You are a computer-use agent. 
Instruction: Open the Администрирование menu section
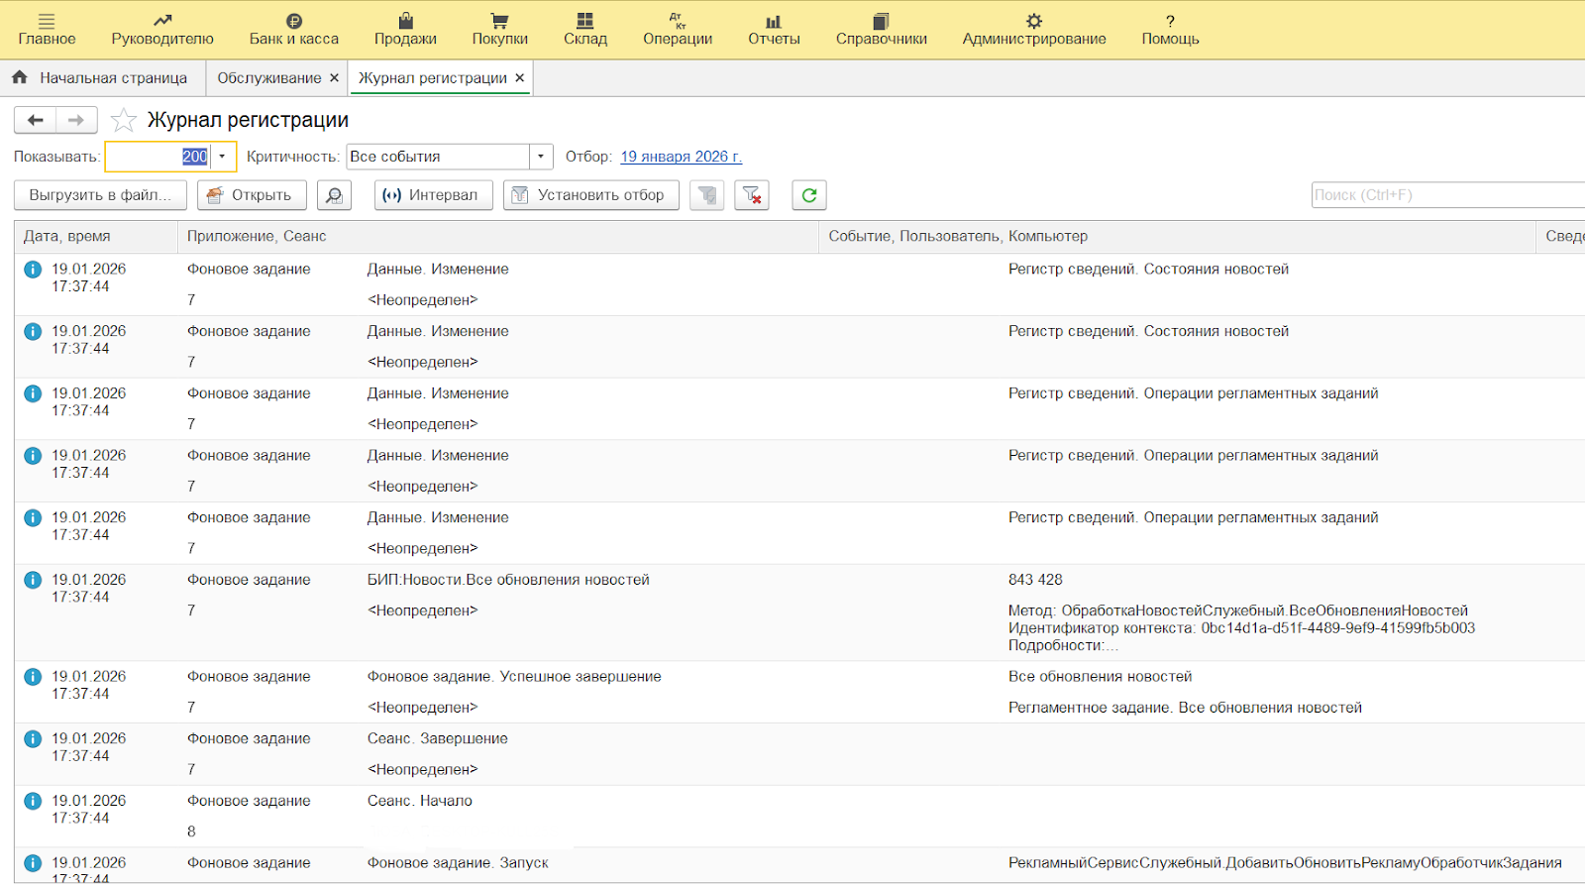pos(1033,30)
